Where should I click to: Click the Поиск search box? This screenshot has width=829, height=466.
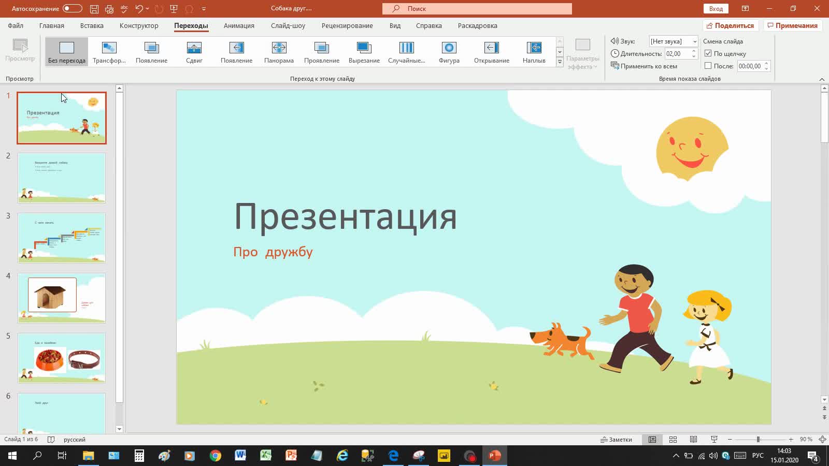477,9
